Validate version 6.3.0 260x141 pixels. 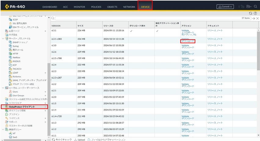185,45
